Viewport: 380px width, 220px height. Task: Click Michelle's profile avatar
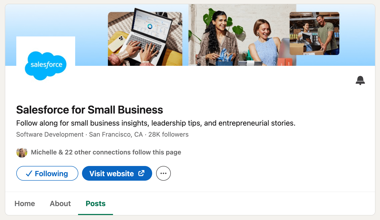tap(22, 152)
